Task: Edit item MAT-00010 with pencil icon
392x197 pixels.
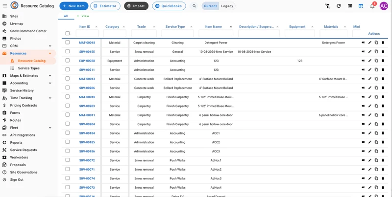Action: coord(370,97)
